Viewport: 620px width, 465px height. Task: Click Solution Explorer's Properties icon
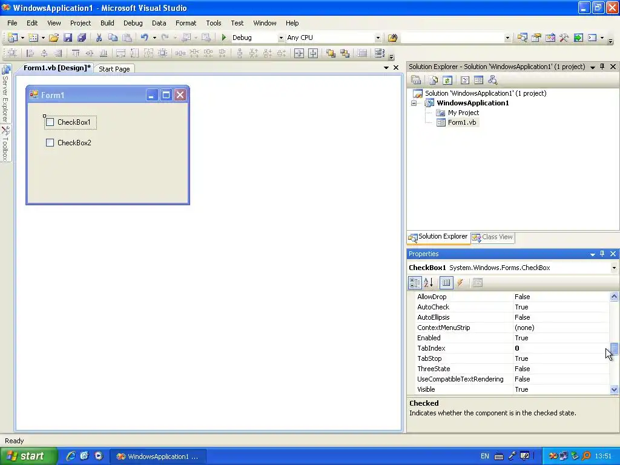[416, 81]
